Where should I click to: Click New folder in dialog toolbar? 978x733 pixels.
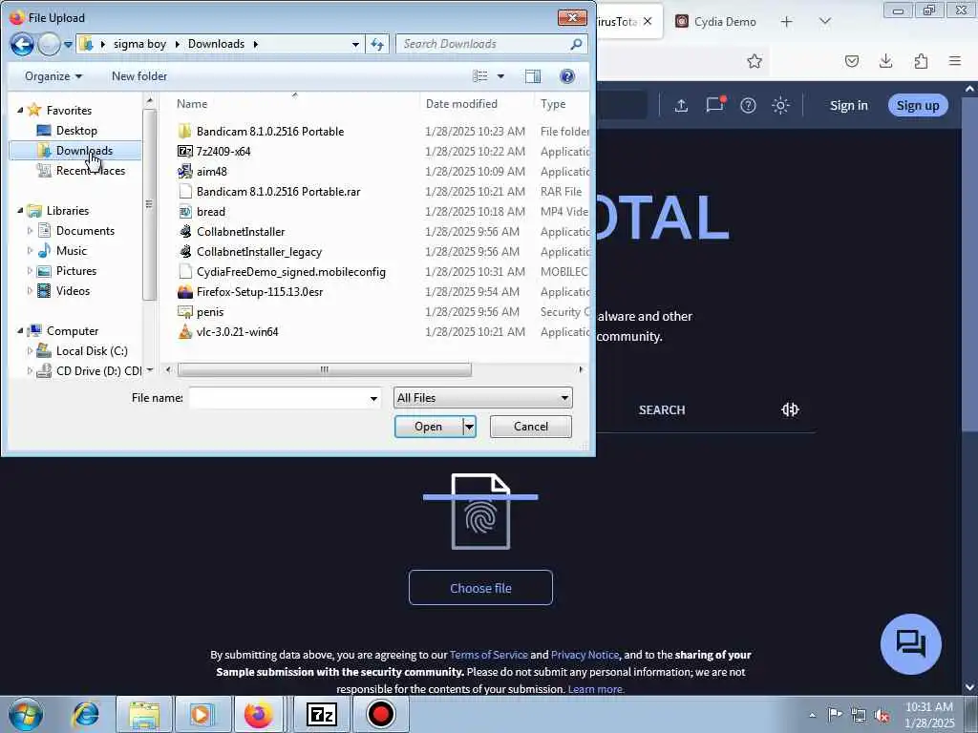139,76
